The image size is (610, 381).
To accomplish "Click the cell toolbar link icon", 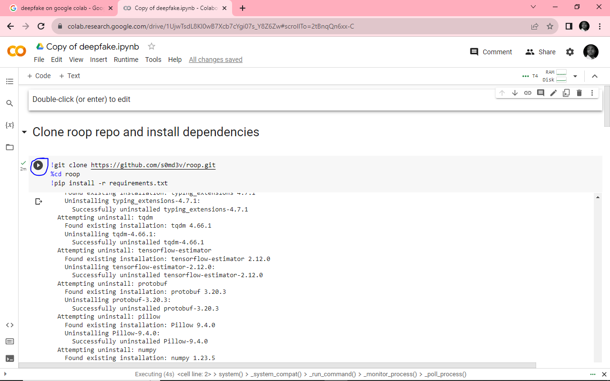I will 528,93.
